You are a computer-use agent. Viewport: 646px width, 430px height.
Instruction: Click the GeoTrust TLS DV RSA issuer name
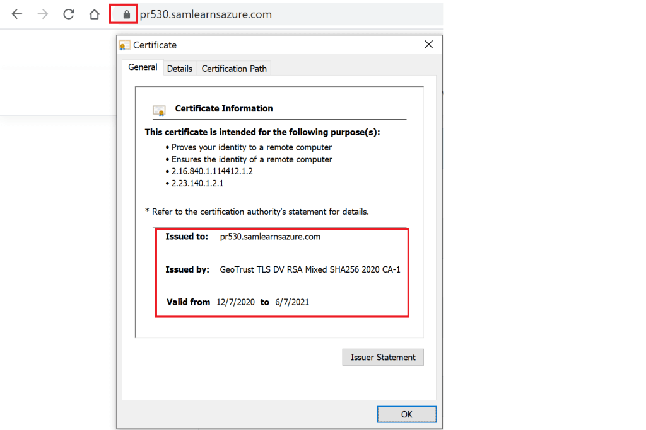pos(310,269)
